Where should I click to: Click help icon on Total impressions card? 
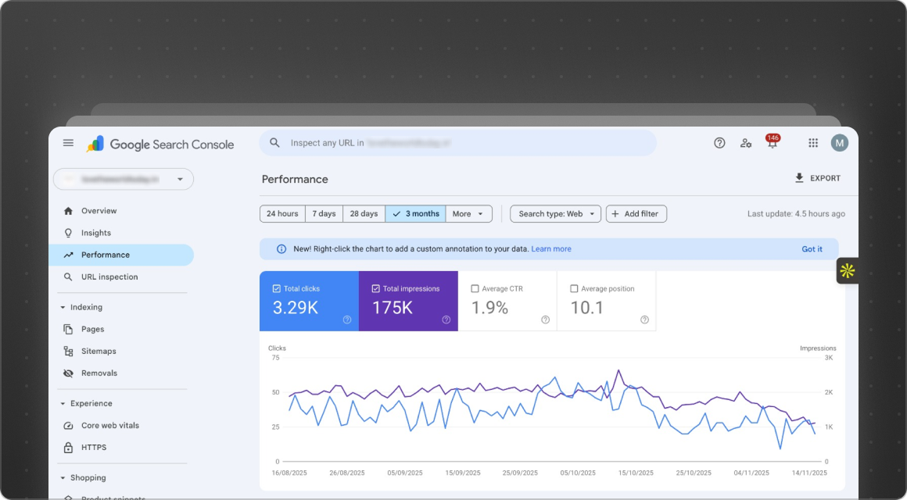pos(446,320)
